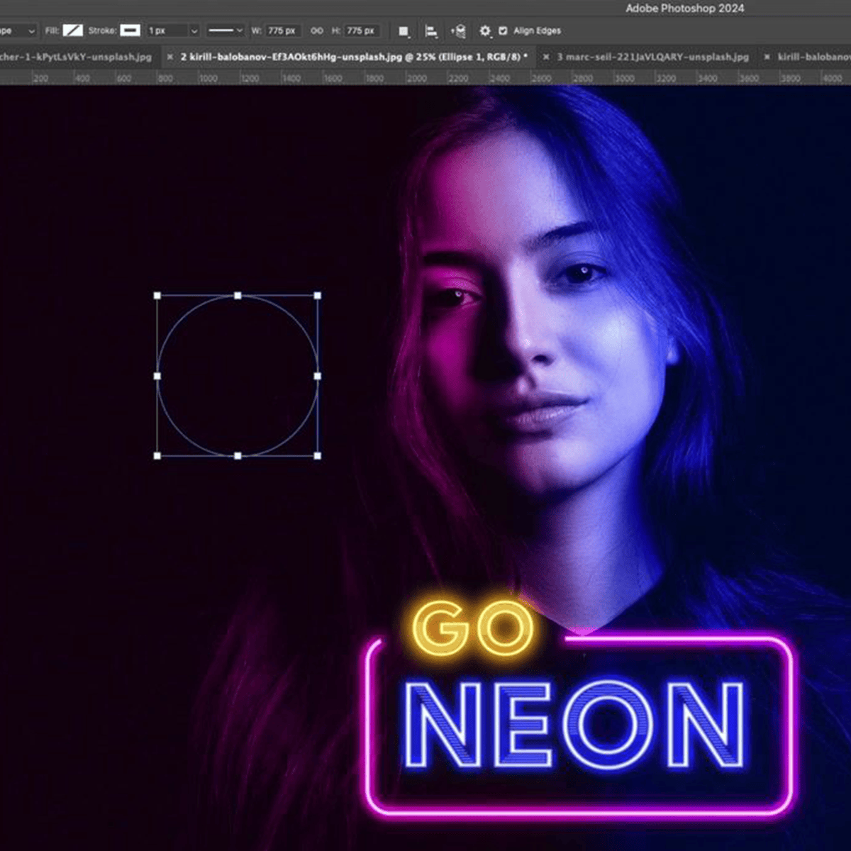Image resolution: width=851 pixels, height=851 pixels.
Task: Click the path arrangement icon
Action: point(460,30)
